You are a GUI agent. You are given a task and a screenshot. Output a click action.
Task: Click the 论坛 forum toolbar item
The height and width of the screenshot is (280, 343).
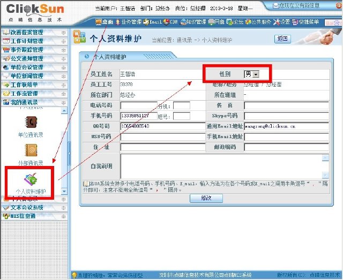[x=234, y=22]
